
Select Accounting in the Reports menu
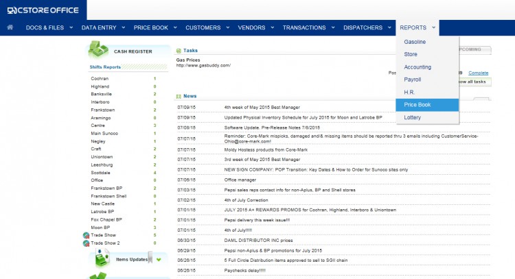pos(427,67)
